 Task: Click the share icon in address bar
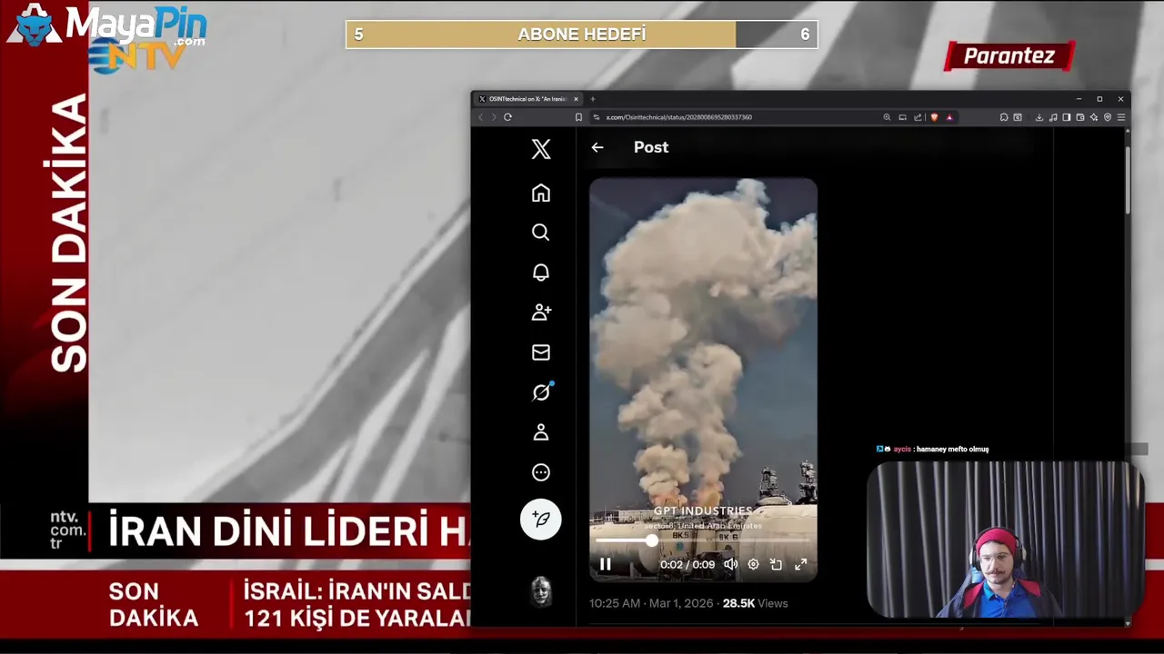pos(918,117)
